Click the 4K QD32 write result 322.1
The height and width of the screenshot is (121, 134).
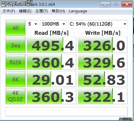(x=103, y=96)
